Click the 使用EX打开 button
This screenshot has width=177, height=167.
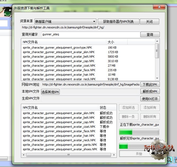[150, 99]
